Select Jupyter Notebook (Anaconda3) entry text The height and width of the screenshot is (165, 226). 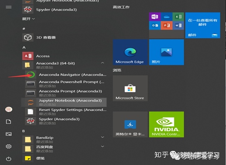click(x=70, y=100)
